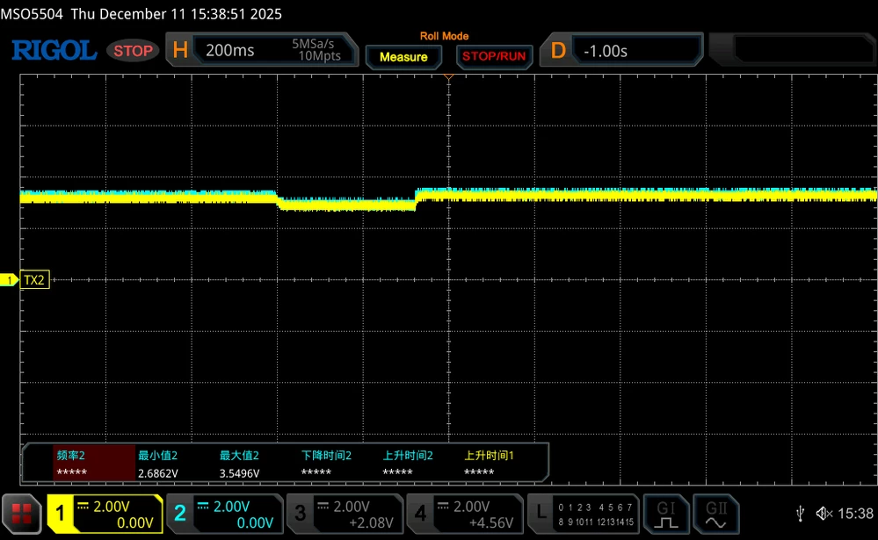
Task: Select the 最大值2 measurement item
Action: point(239,464)
